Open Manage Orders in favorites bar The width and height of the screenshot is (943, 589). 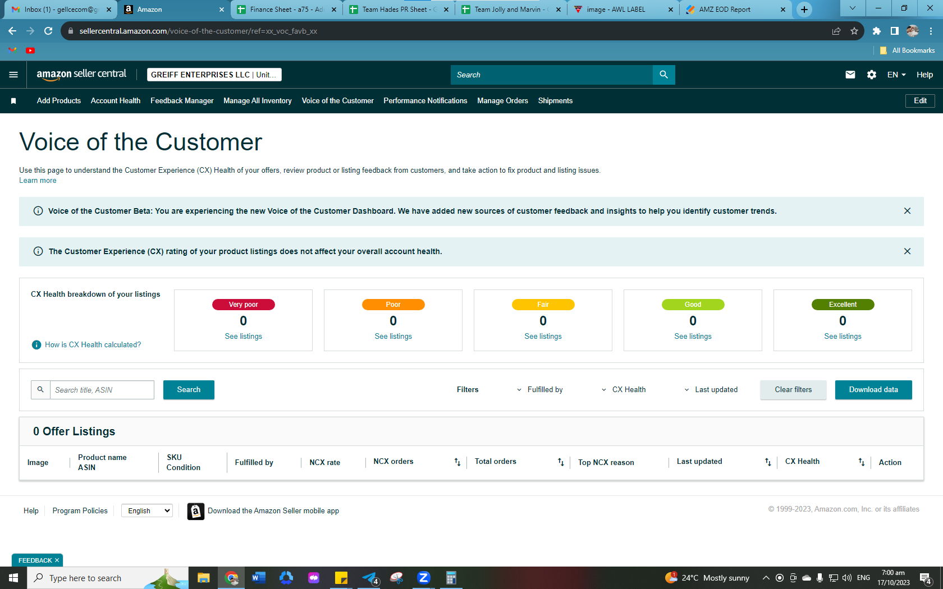click(x=502, y=101)
